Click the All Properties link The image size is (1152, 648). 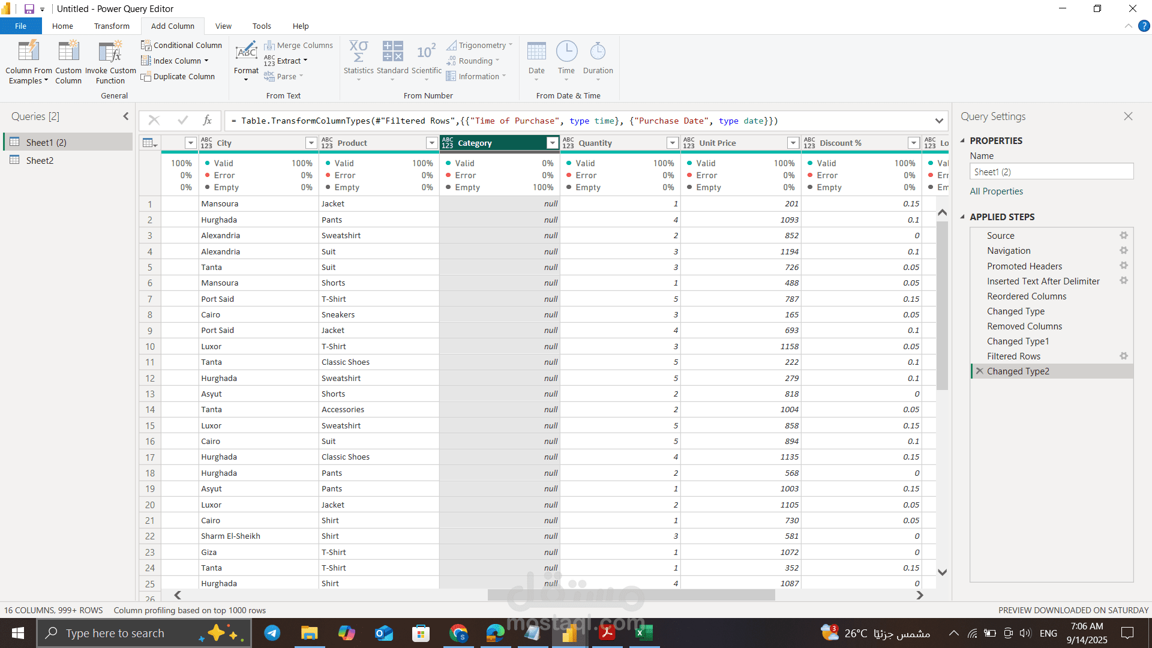click(996, 191)
